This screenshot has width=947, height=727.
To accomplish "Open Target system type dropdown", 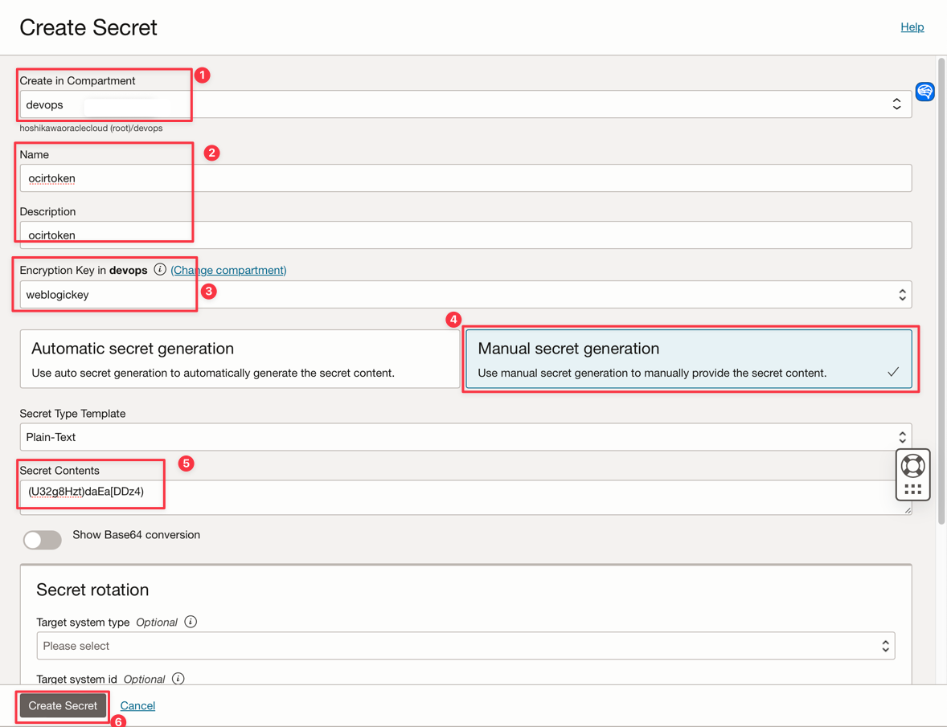I will pyautogui.click(x=465, y=646).
